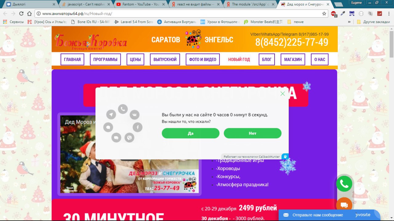Switch to "The module ./src/App" tab

click(x=250, y=4)
